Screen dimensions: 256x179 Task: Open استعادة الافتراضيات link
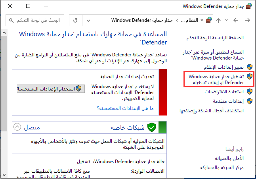pos(224,92)
